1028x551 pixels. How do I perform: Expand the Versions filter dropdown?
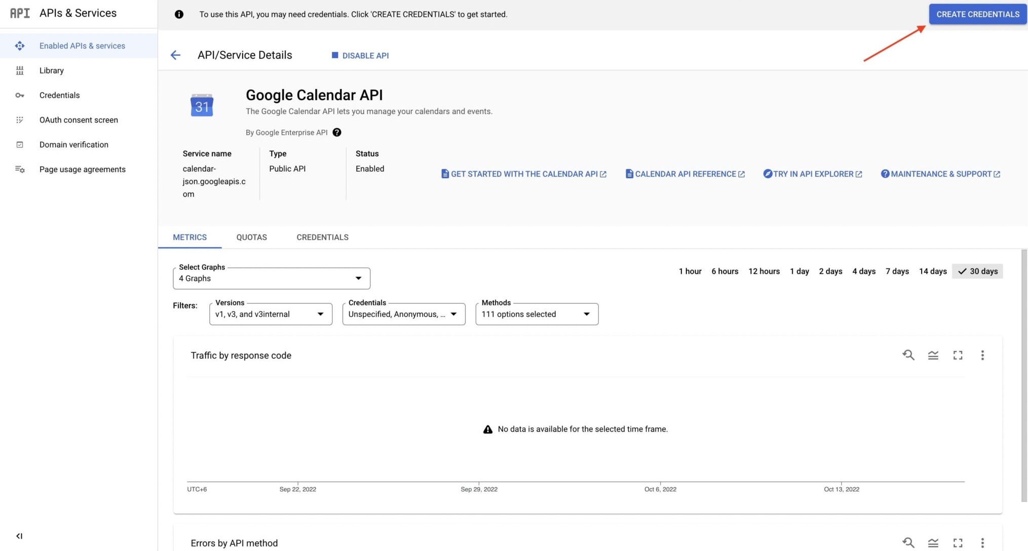point(271,314)
